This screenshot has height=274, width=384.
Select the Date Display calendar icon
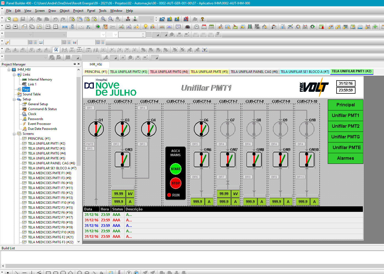[x=204, y=27]
